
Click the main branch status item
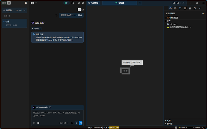[182, 128]
